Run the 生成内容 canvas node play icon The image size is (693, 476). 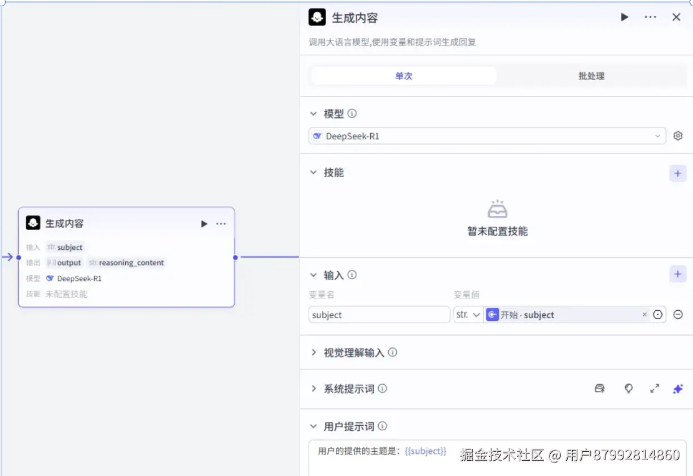click(204, 224)
